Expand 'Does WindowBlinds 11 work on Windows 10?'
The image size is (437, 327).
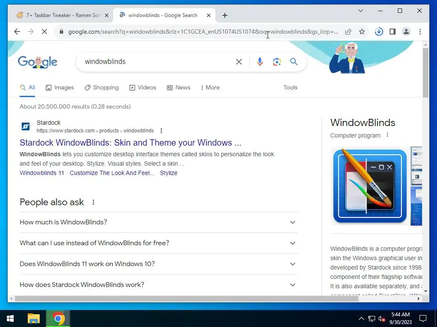[x=159, y=264]
